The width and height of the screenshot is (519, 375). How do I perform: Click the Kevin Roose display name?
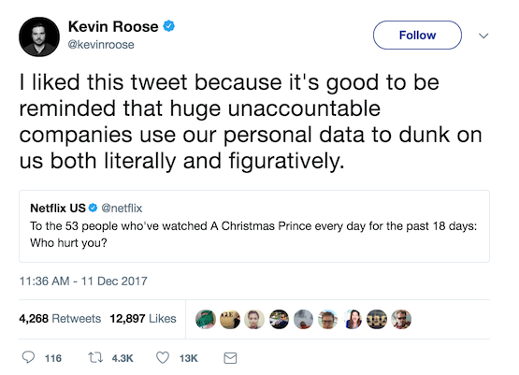pos(113,26)
